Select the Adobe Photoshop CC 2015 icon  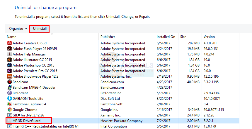point(9,65)
